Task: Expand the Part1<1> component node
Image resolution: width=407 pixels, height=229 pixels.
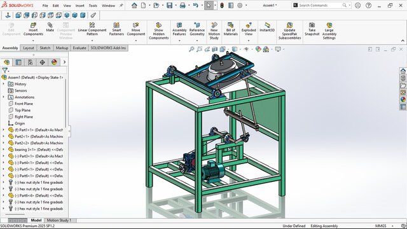Action: click(x=4, y=130)
